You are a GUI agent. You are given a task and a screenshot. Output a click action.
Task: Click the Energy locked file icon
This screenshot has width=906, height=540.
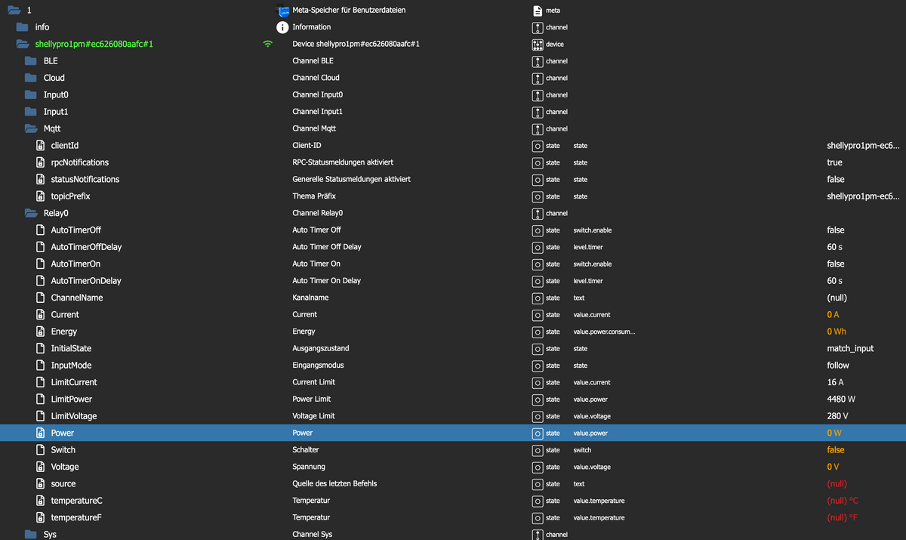(x=41, y=332)
